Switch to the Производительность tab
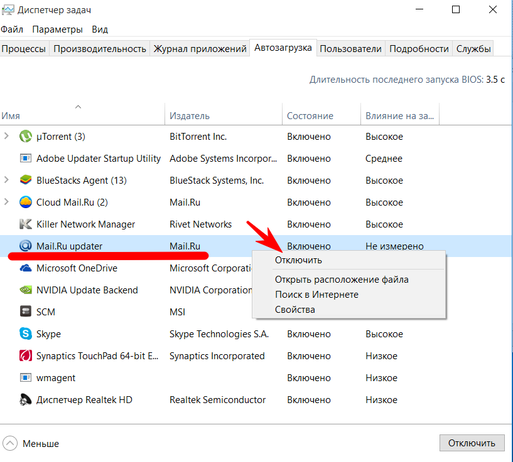 [100, 49]
